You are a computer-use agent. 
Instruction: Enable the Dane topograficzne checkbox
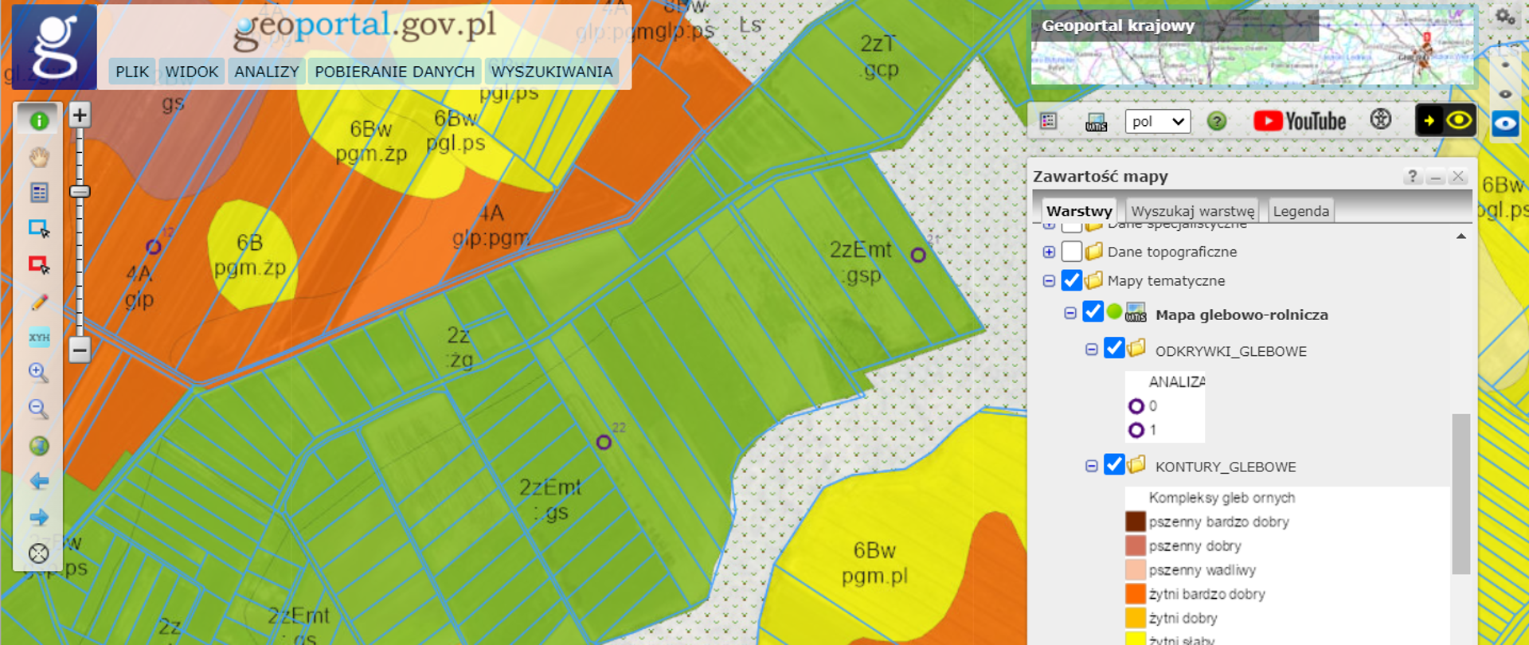click(1072, 252)
